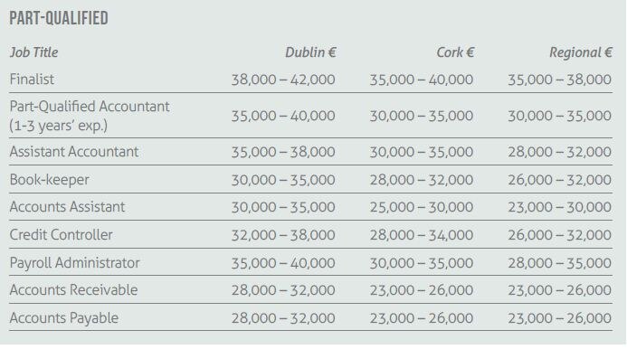Click the Book-keeper job title
This screenshot has height=349, width=627.
(49, 180)
